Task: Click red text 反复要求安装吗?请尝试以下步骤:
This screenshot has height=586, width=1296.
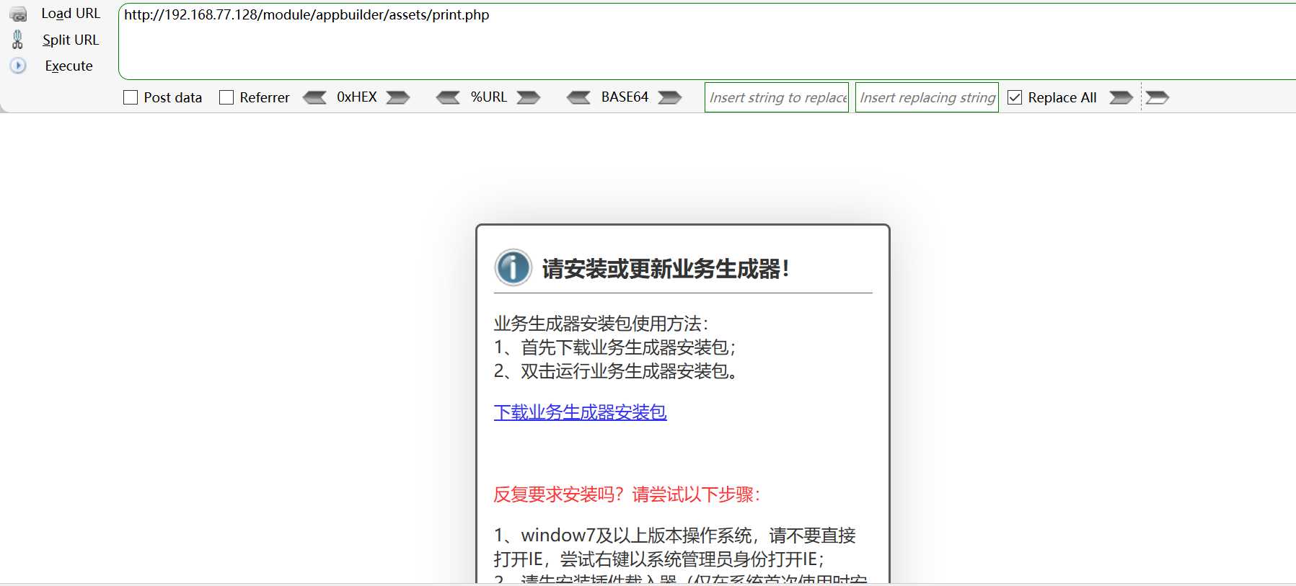Action: pos(627,494)
